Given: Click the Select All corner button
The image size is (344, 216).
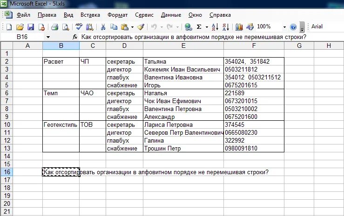Looking at the screenshot, I should 7,46.
